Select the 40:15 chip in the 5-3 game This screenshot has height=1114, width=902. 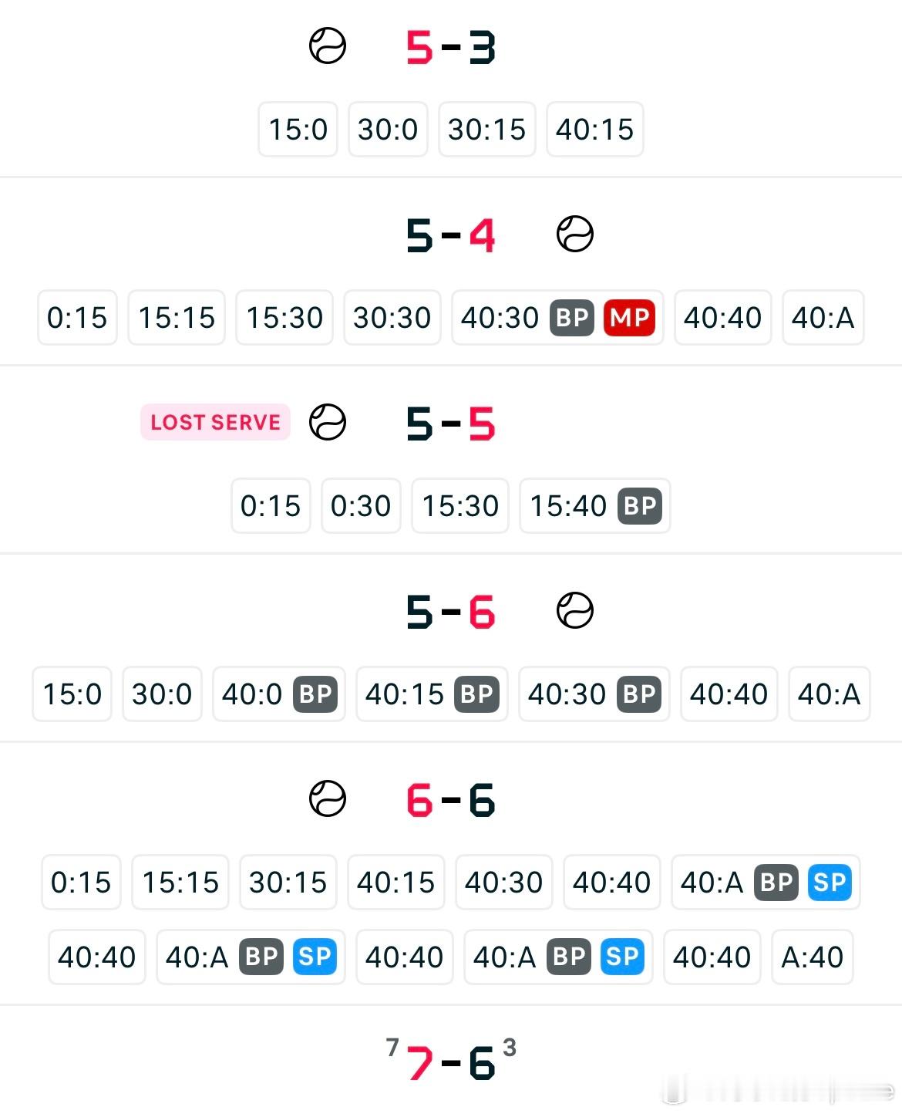594,130
